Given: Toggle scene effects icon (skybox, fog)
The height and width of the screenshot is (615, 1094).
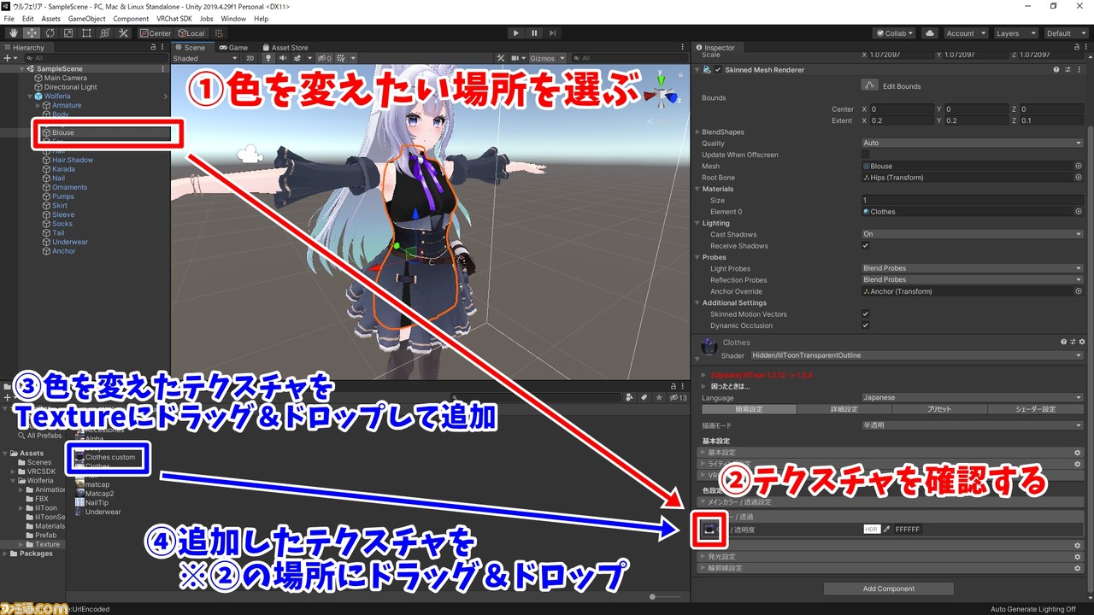Looking at the screenshot, I should click(297, 58).
